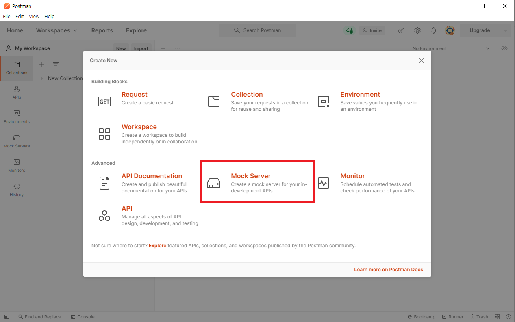Click the Workspace grid icon
Image resolution: width=515 pixels, height=322 pixels.
click(x=104, y=134)
